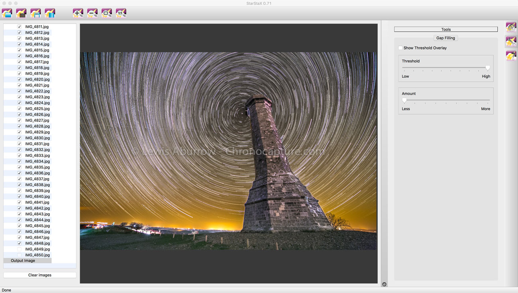Select the IMG_4814.jpg file name
Image resolution: width=518 pixels, height=293 pixels.
37,44
